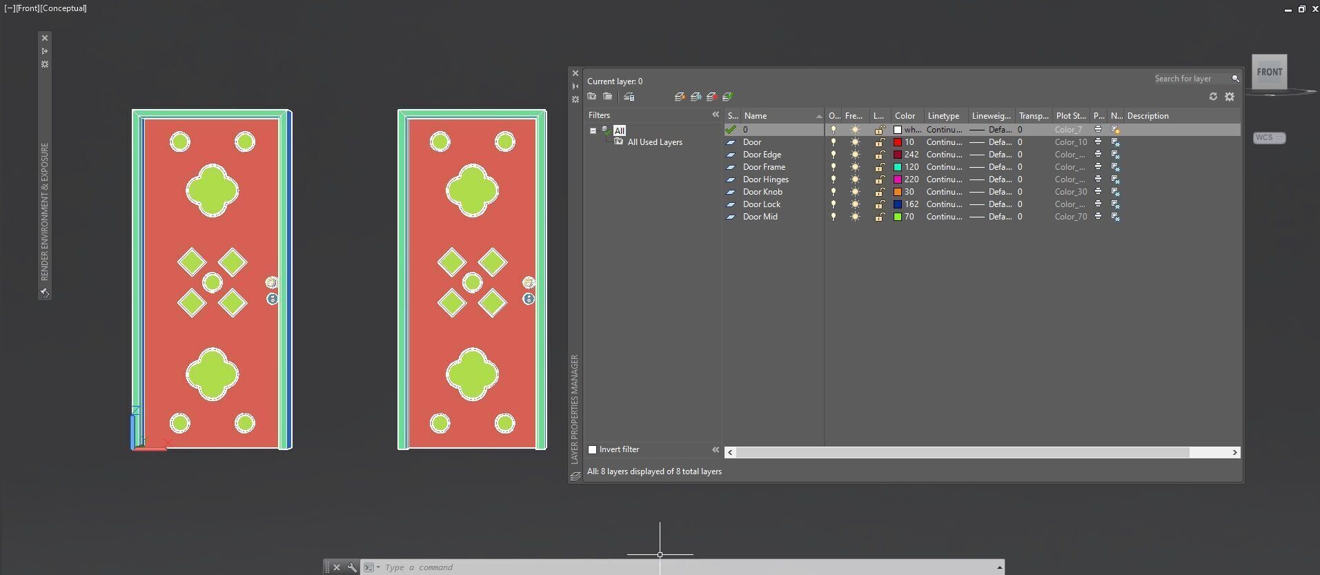Click the customize wrench icon in command line
Viewport: 1320px width, 575px height.
pyautogui.click(x=352, y=567)
